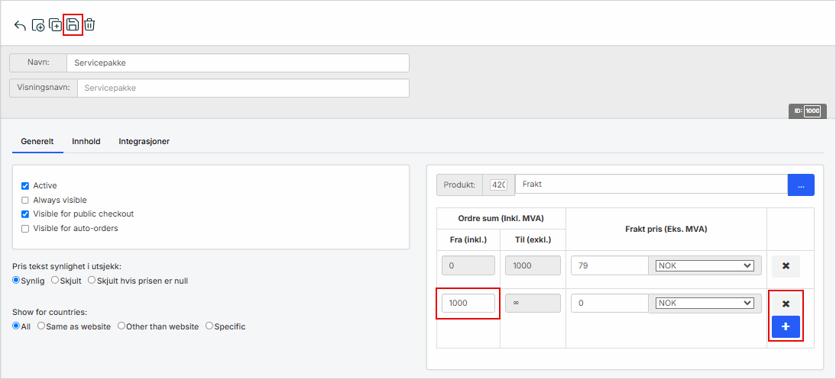
Task: Select the Skjult radio option
Action: 55,281
